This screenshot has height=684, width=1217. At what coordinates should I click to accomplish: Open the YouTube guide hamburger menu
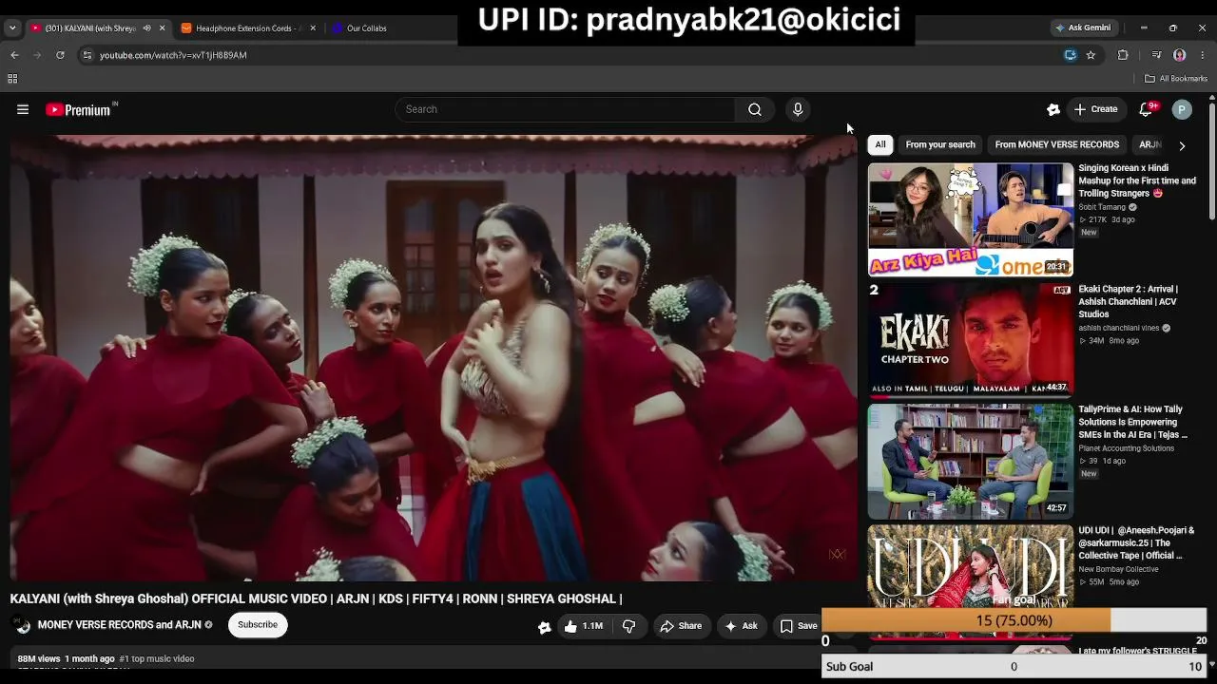[x=23, y=109]
